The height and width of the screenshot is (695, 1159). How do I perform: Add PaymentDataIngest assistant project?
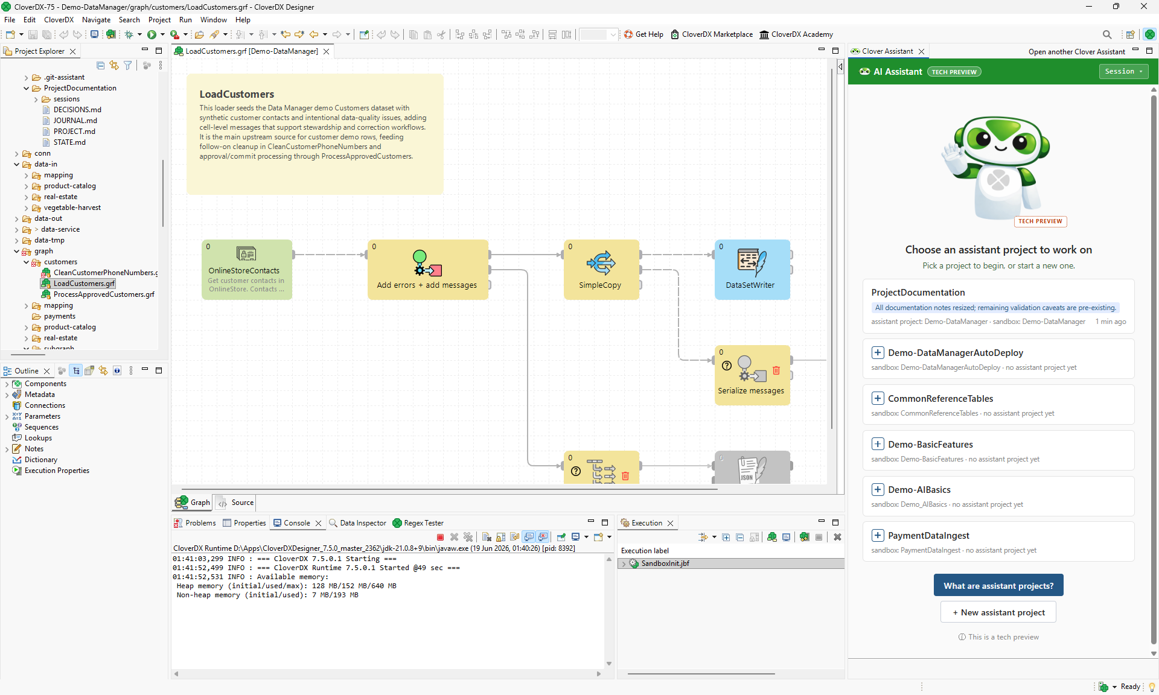(878, 535)
